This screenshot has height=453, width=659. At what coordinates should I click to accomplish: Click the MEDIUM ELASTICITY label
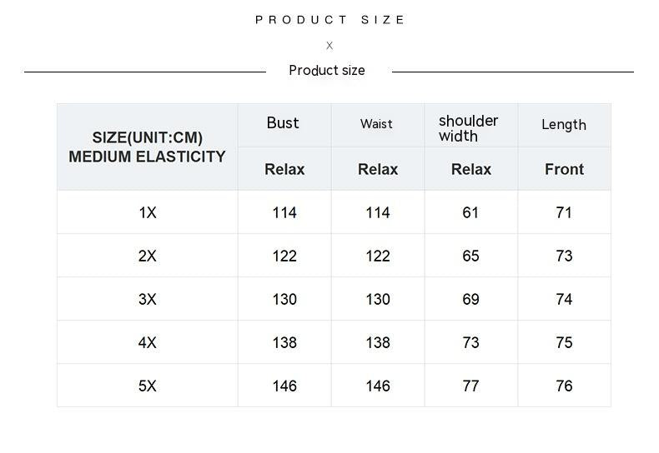[148, 157]
